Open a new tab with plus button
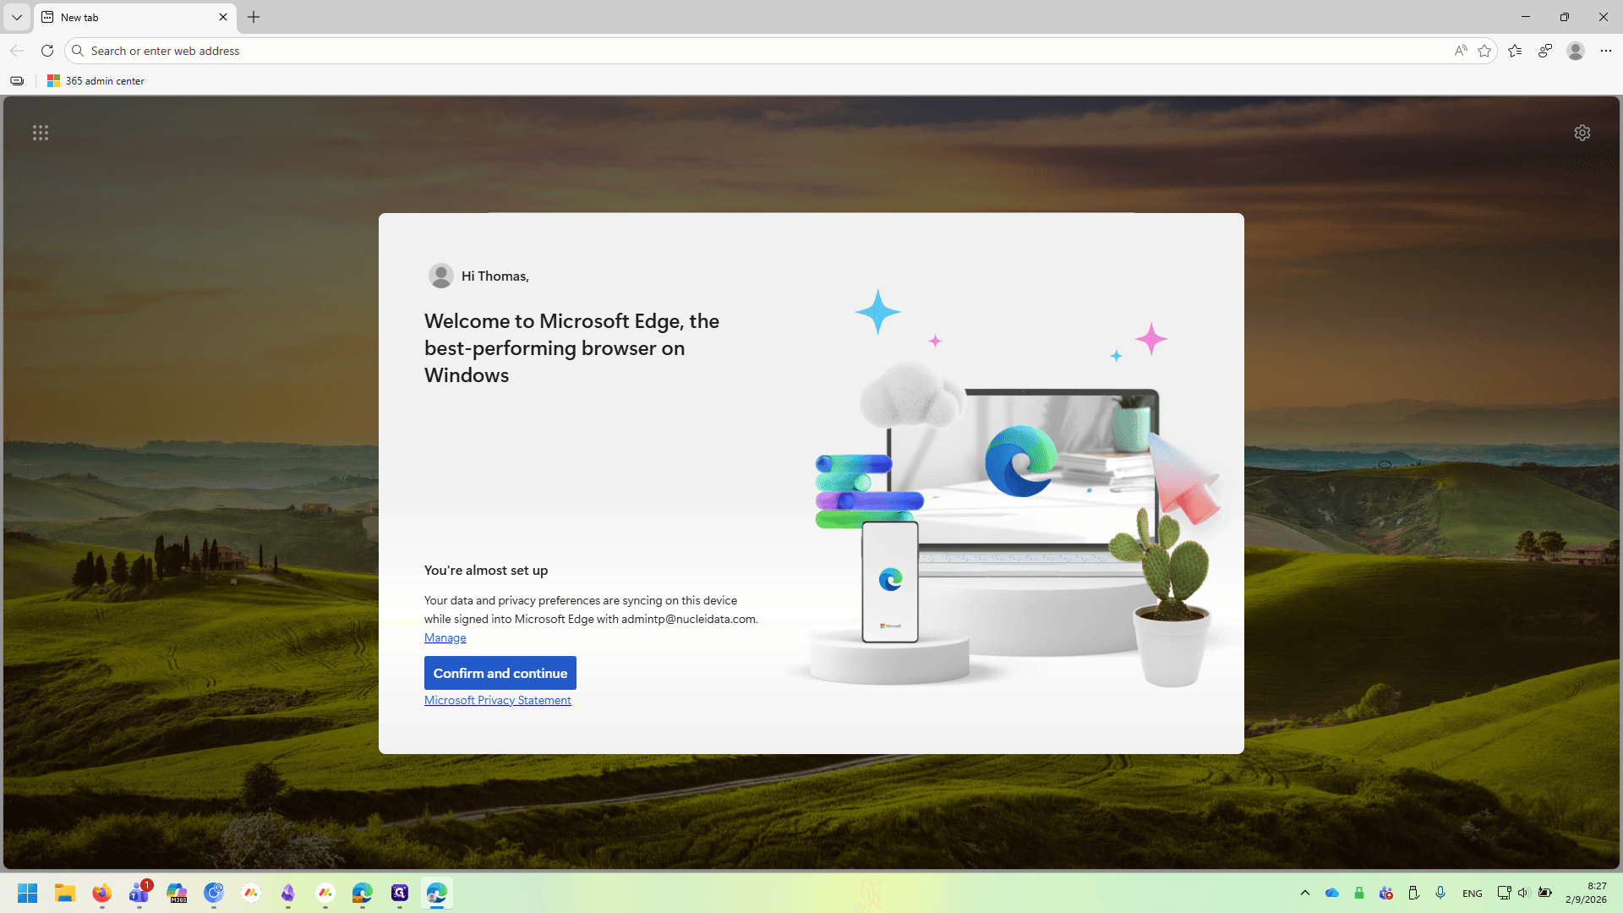1623x913 pixels. (254, 17)
